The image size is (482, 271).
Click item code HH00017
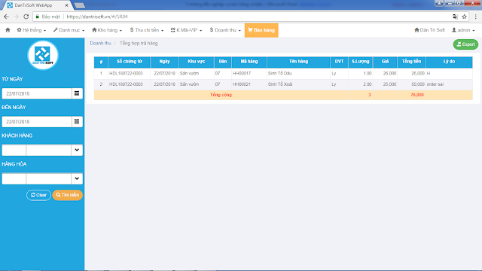242,74
